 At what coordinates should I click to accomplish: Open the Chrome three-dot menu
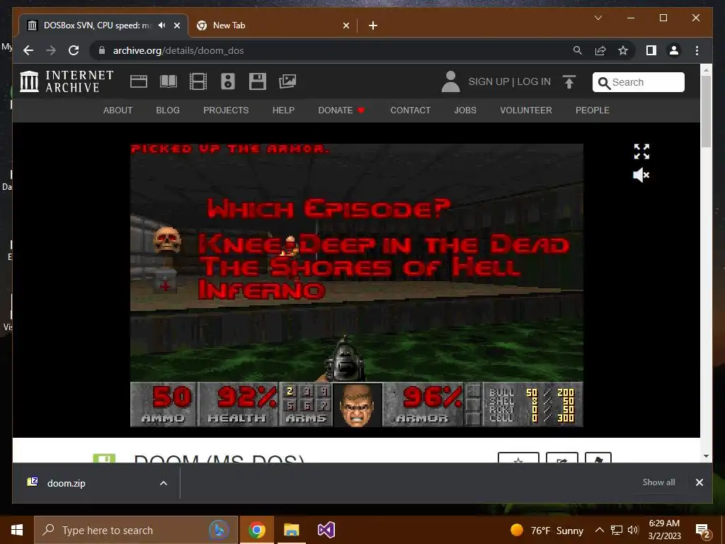697,50
